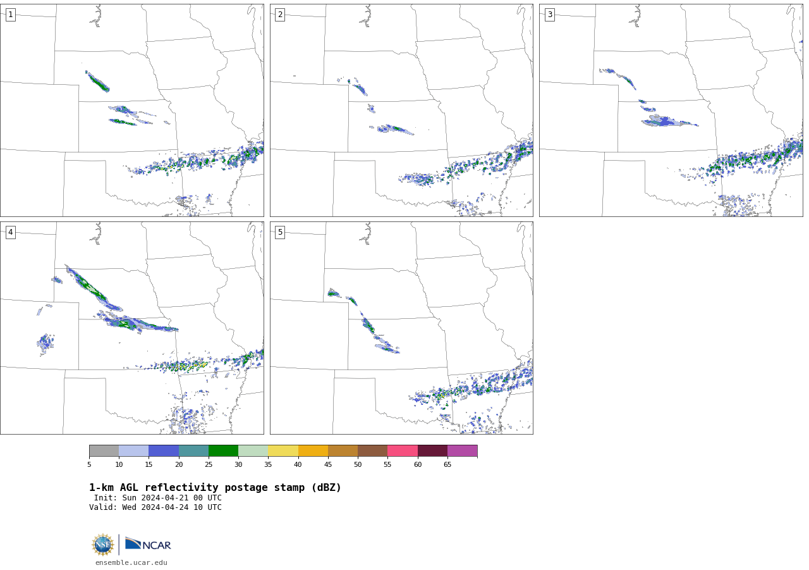Click the '1-km AGL reflectivity postage stamp (dBZ)' title
809x570 pixels.
click(x=215, y=488)
